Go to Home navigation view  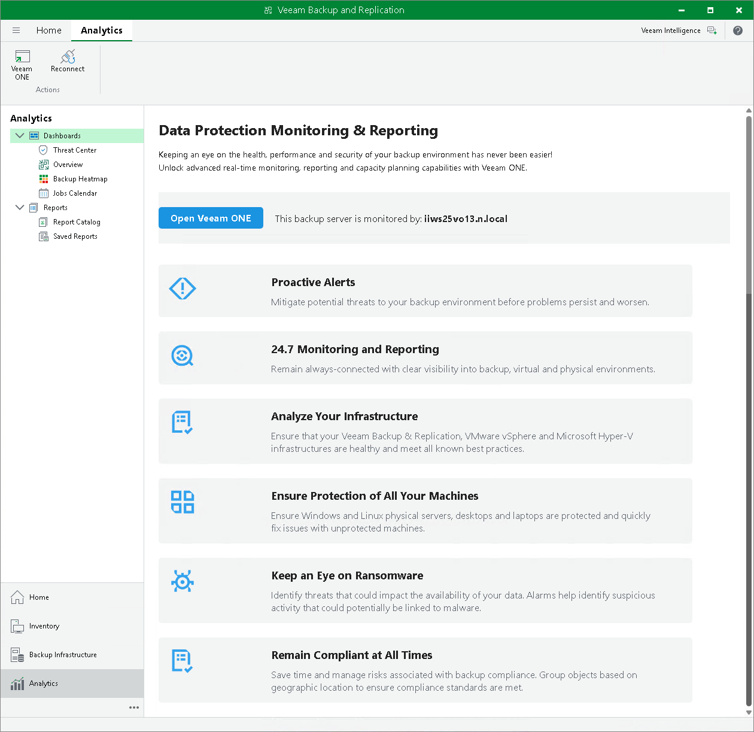tap(72, 597)
